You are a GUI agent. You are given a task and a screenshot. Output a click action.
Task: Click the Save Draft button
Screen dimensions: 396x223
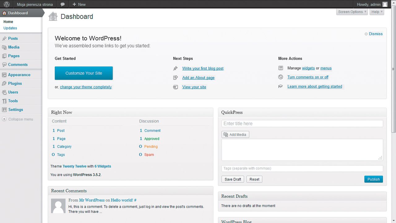click(x=233, y=179)
